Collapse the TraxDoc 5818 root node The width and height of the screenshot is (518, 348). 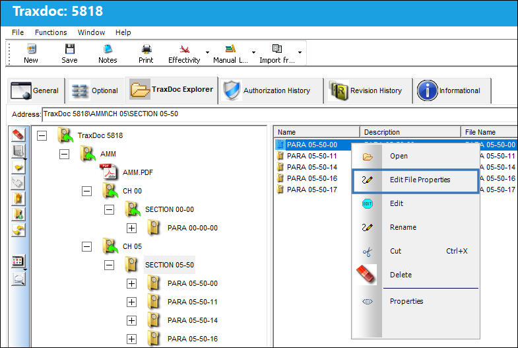(42, 135)
